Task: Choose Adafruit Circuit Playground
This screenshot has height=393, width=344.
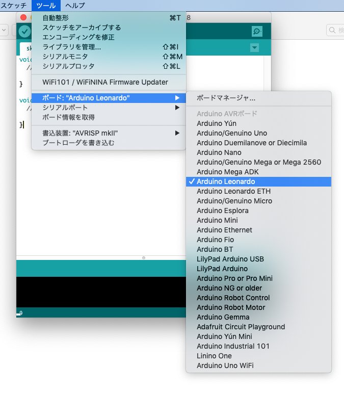Action: coord(258,327)
